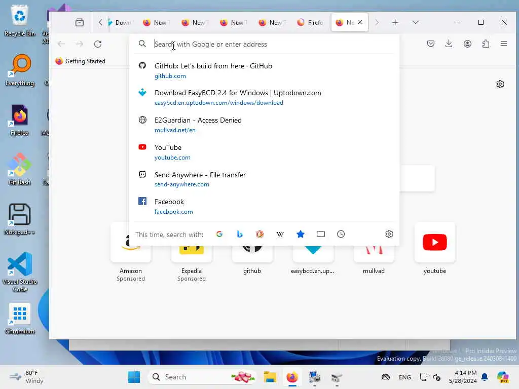
Task: Open Firefox View from the tab bar
Action: (80, 22)
